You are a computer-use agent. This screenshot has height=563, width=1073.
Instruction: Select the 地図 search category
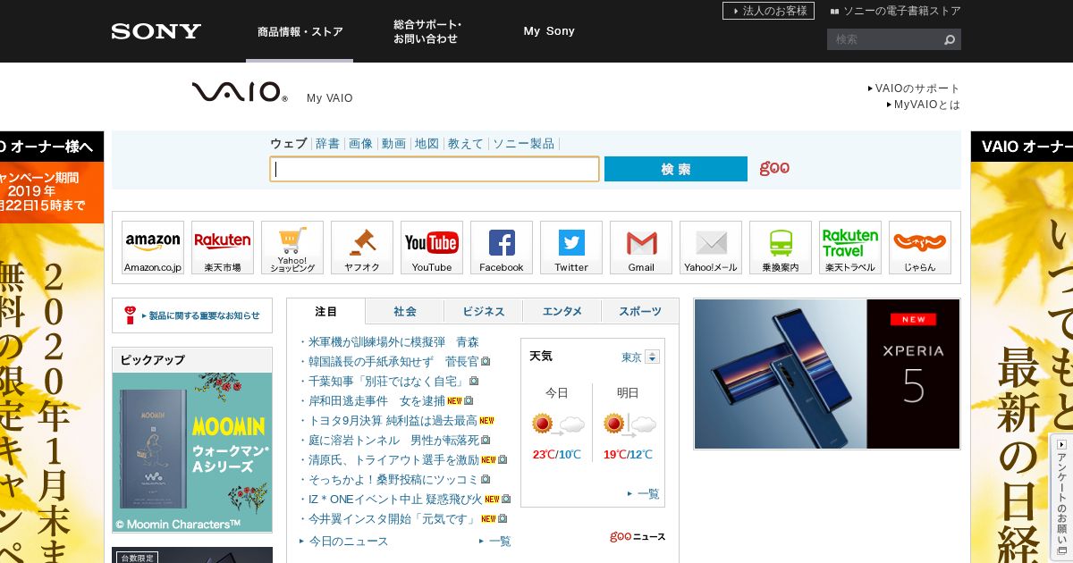[x=427, y=143]
